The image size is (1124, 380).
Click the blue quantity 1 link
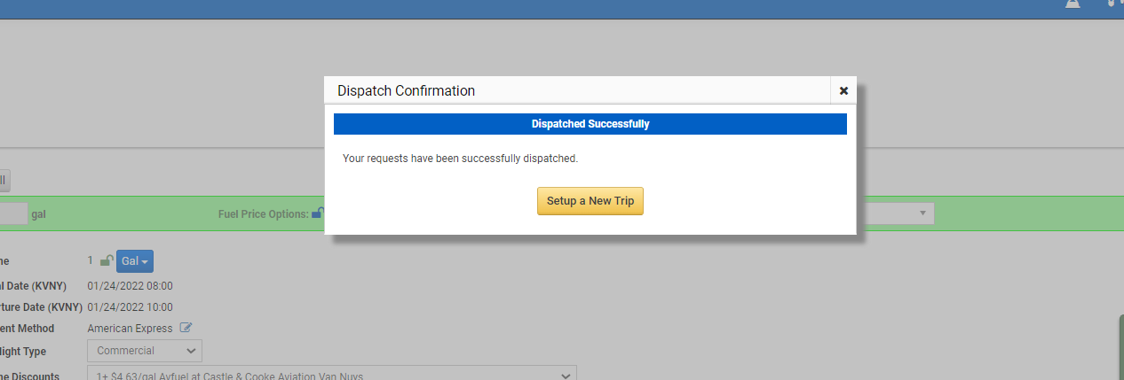90,260
